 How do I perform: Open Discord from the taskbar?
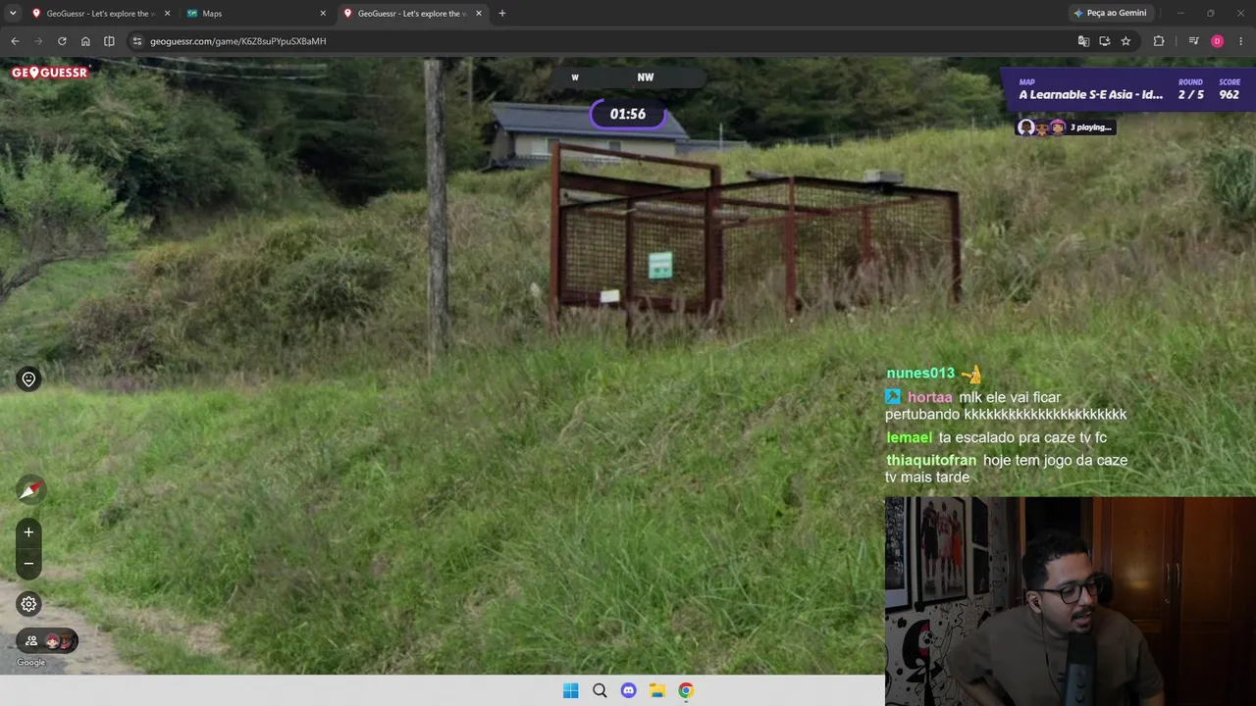[x=629, y=690]
